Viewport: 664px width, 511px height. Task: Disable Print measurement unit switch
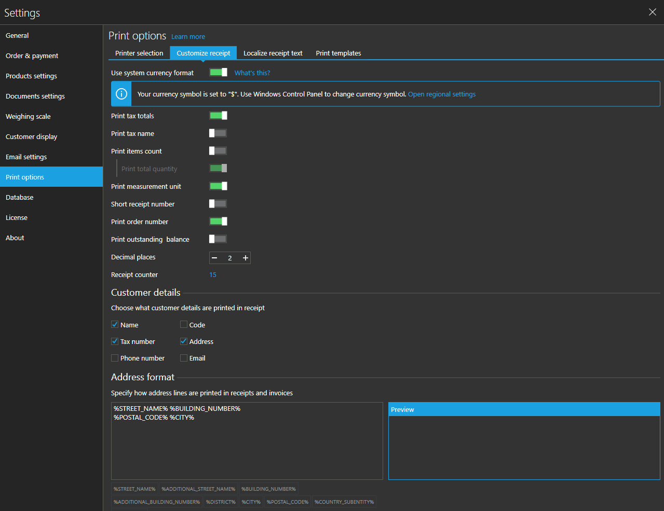pyautogui.click(x=218, y=186)
